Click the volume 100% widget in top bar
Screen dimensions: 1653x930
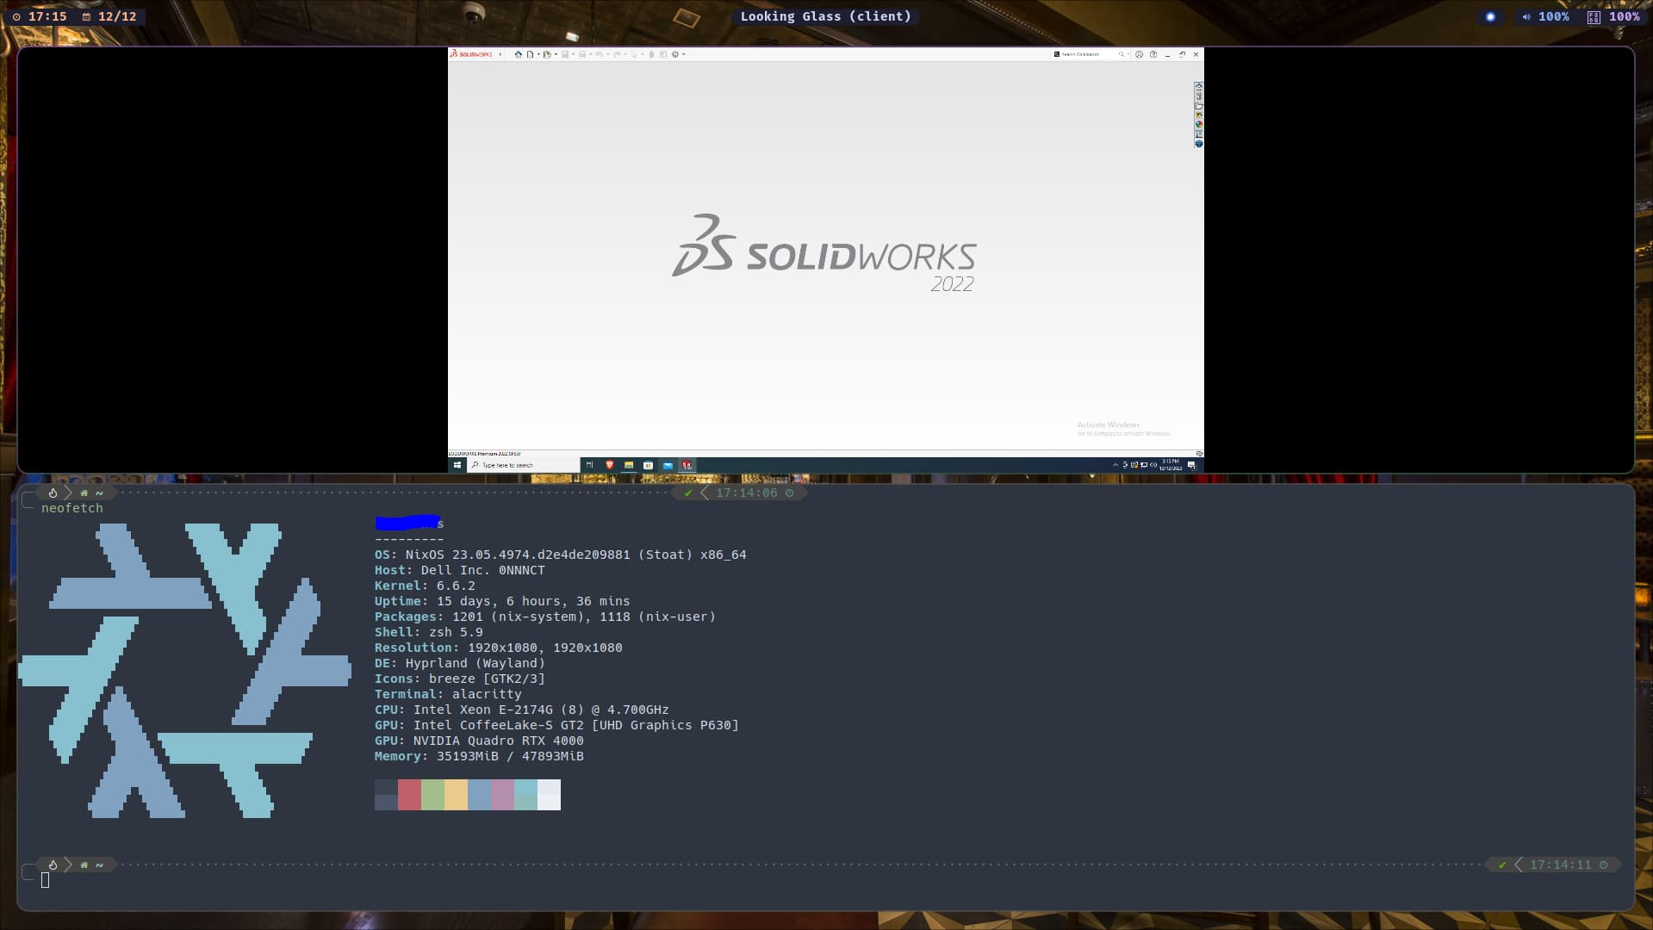click(x=1545, y=16)
